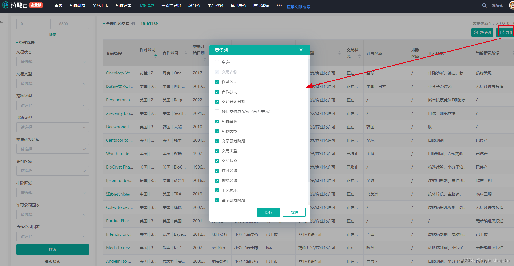Click the 保存 button in the dialog
This screenshot has width=514, height=266.
[x=268, y=212]
